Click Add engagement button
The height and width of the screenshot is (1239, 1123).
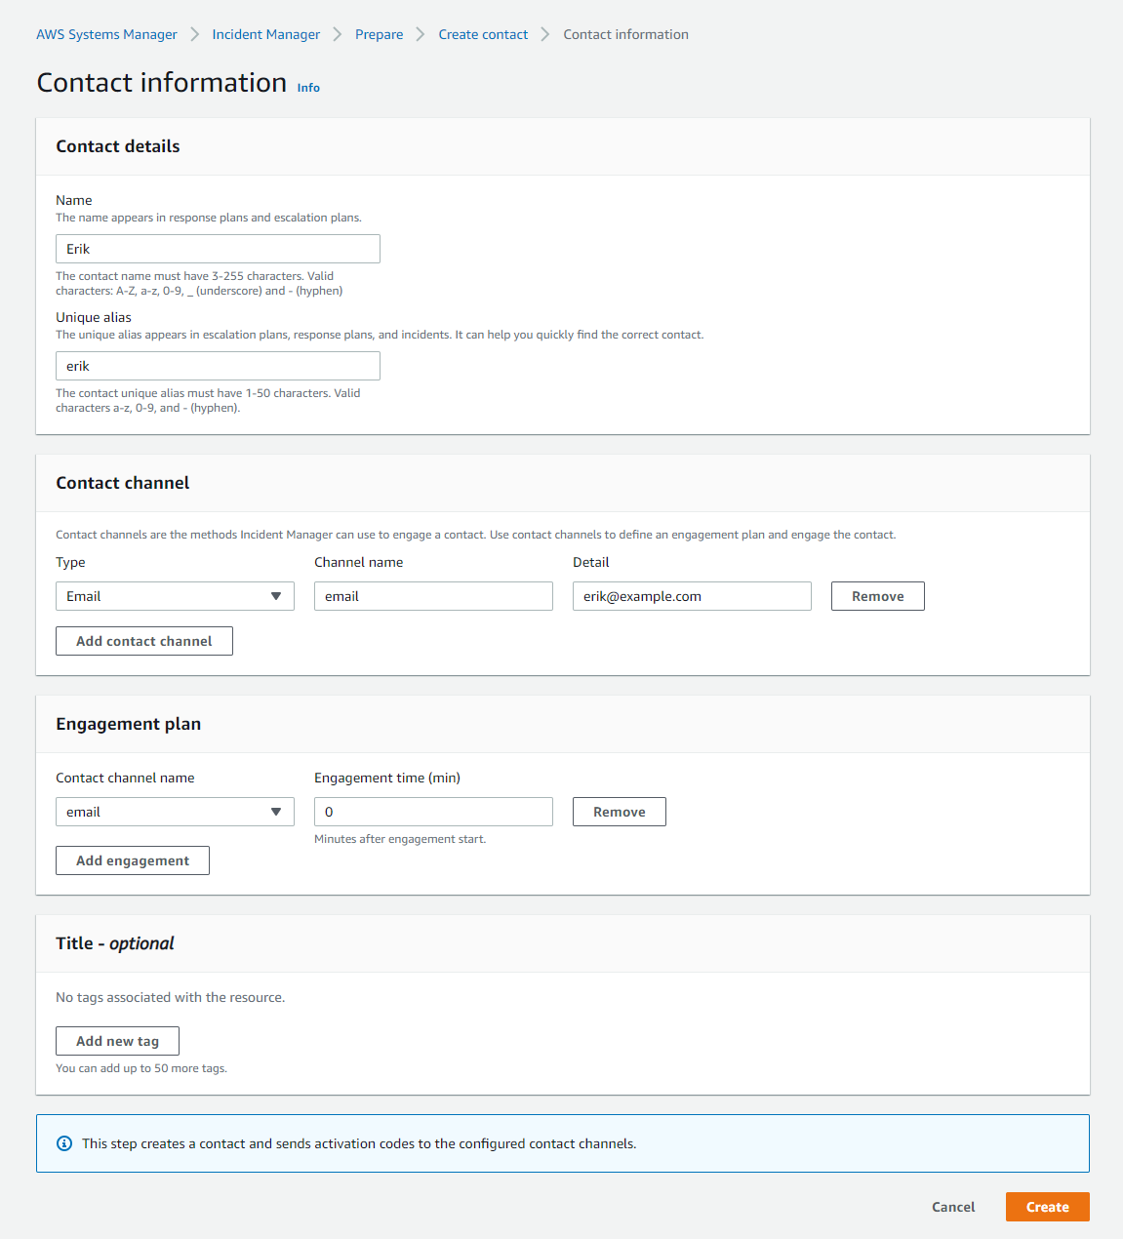(133, 860)
